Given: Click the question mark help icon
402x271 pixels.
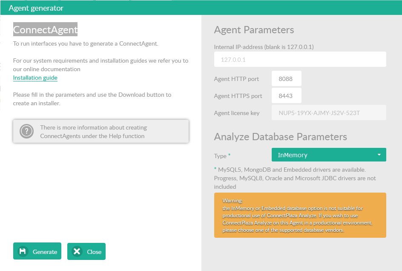Looking at the screenshot, I should (27, 132).
